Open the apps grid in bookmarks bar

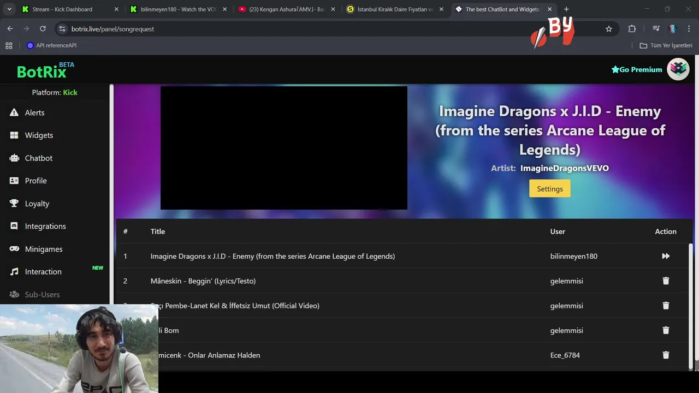point(9,45)
